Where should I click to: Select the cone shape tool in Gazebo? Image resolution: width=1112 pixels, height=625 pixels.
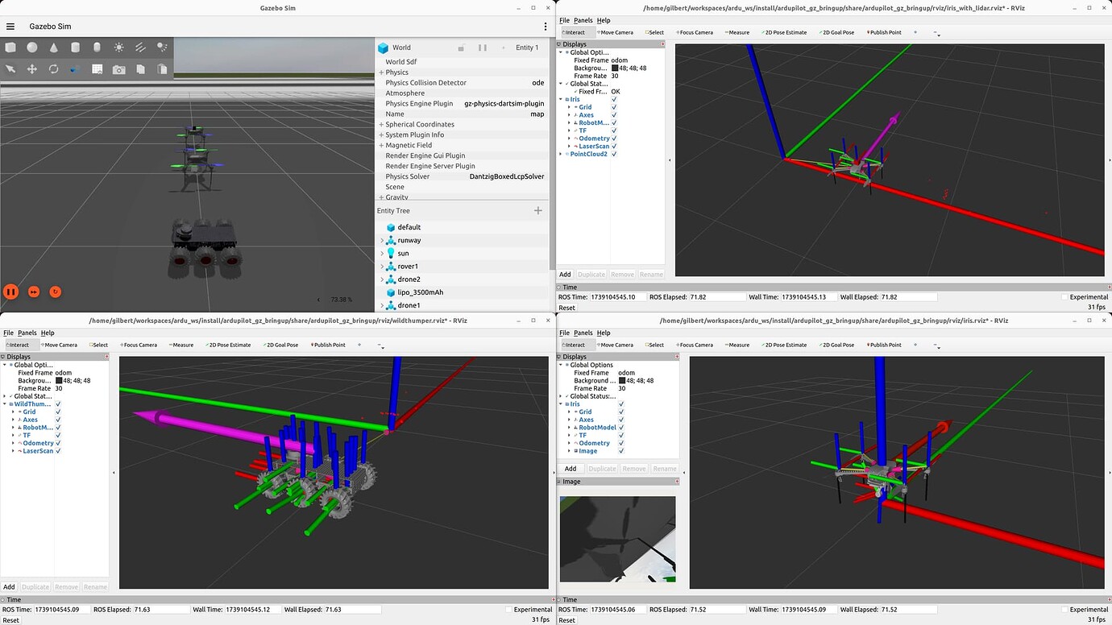click(x=53, y=47)
